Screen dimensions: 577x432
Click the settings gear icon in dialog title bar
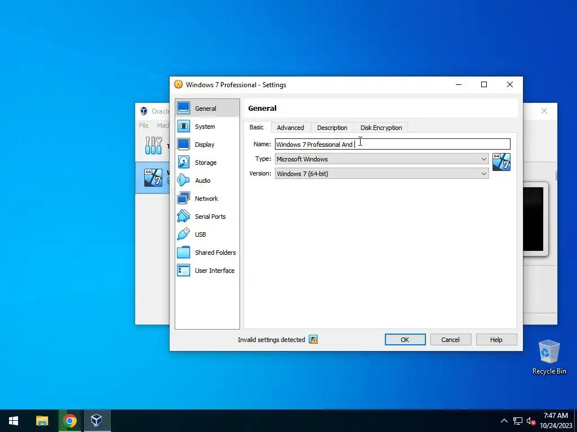(178, 84)
